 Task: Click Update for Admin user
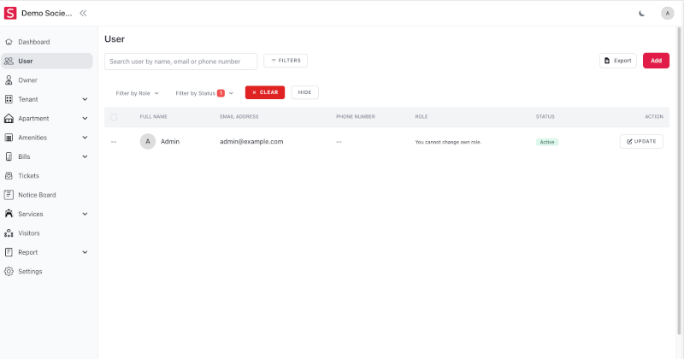tap(641, 141)
